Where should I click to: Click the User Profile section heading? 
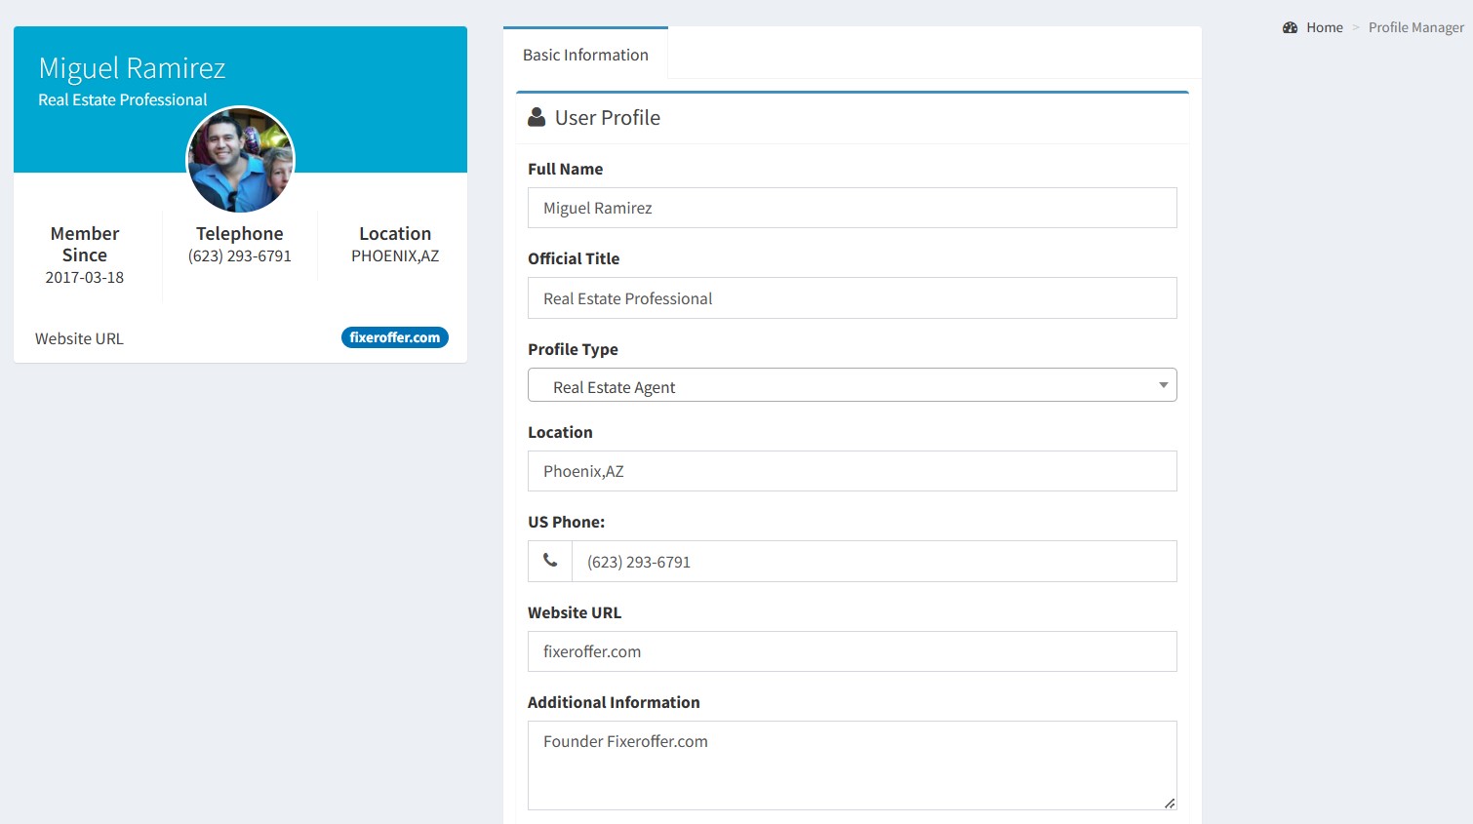[x=608, y=118]
